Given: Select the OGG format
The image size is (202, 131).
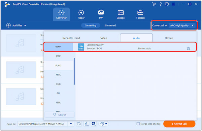Looking at the screenshot, I should [x=58, y=84].
